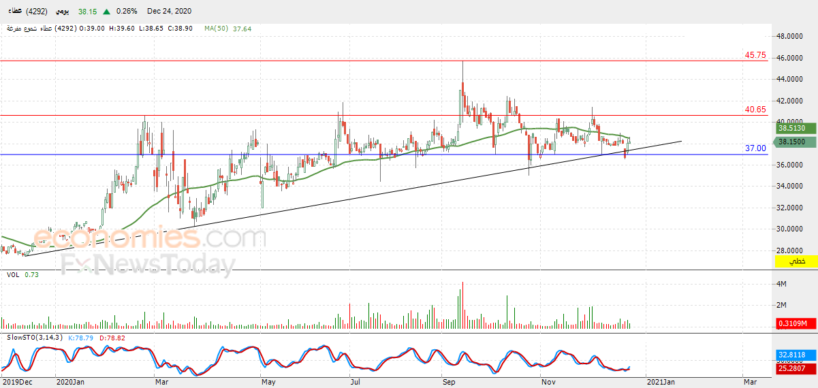Screen dimensions: 818x388
Task: Click the 45.75 resistance level label
Action: pyautogui.click(x=755, y=55)
